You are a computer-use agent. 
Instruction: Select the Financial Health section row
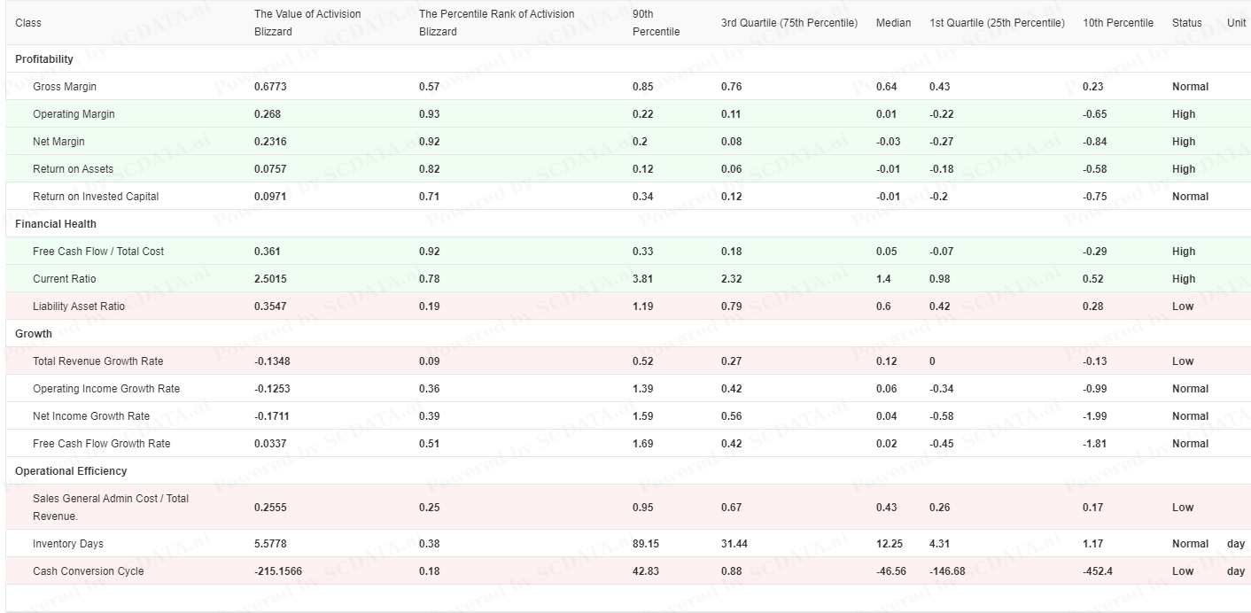(x=56, y=224)
